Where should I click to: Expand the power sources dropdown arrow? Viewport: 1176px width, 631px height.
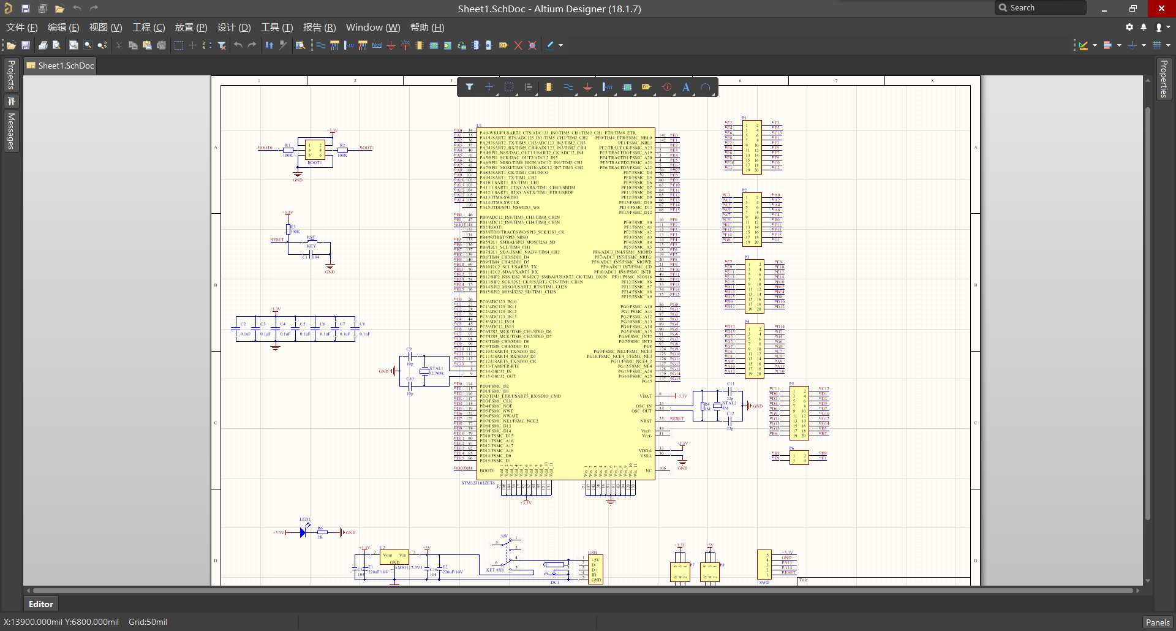point(1144,45)
